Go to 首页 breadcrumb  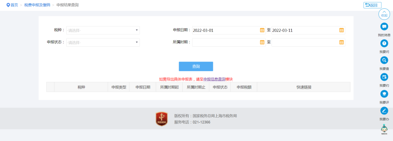click(x=14, y=5)
